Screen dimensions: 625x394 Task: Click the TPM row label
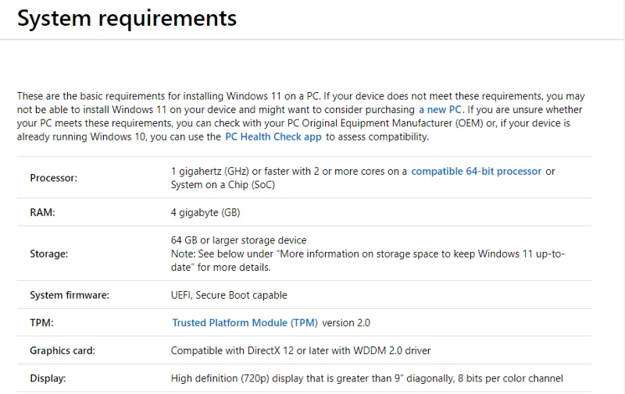point(41,322)
